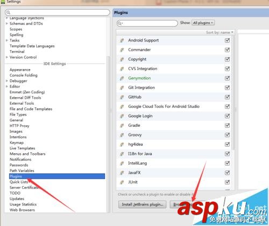This screenshot has height=226, width=269.
Task: Open the Notifications settings item
Action: tap(20, 160)
